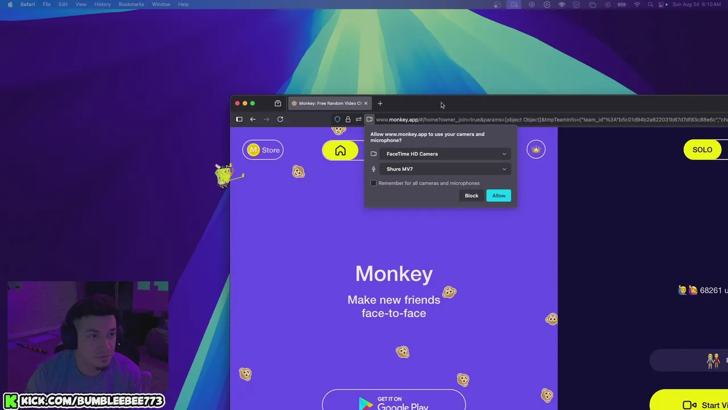The width and height of the screenshot is (728, 410).
Task: Click the screen mirroring menu bar icon
Action: point(592,5)
